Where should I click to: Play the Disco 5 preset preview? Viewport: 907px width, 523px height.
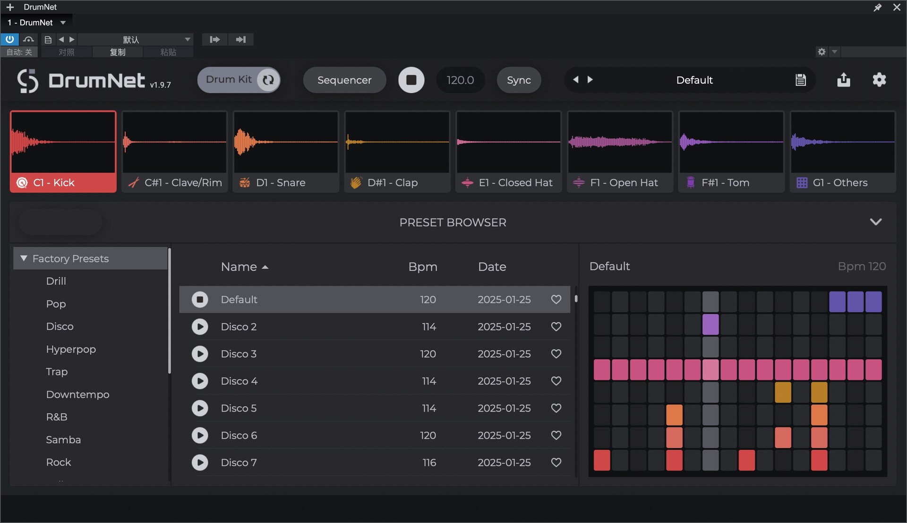pos(200,408)
